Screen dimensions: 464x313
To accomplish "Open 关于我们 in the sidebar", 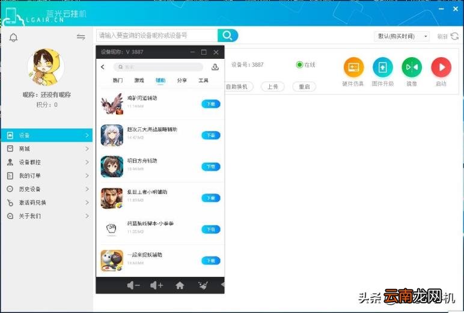I will click(x=47, y=216).
